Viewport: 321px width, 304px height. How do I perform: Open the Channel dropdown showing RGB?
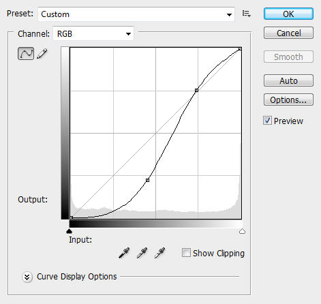(93, 33)
